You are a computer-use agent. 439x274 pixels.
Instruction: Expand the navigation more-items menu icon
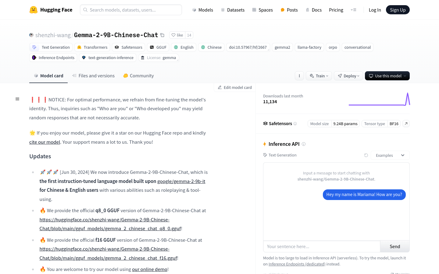click(x=354, y=10)
